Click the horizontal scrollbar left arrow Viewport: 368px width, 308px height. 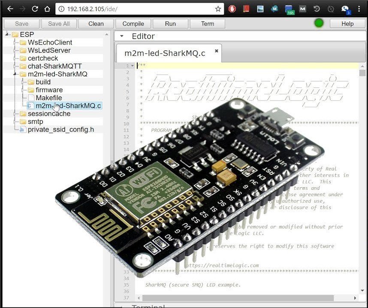click(x=139, y=298)
